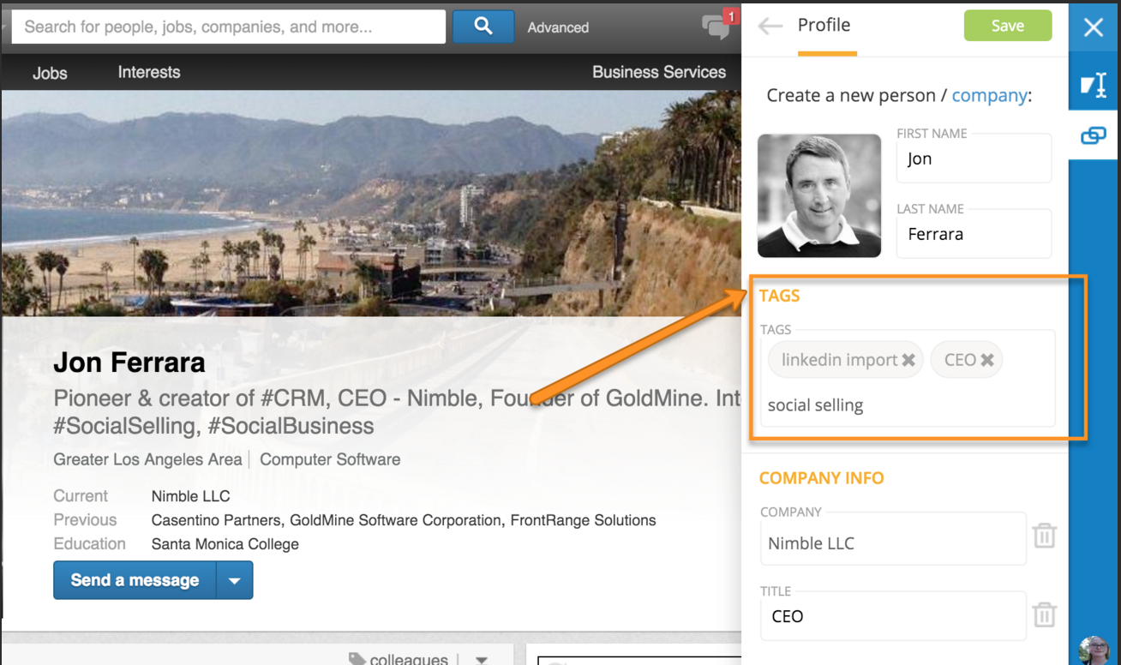1121x665 pixels.
Task: Close the Nimble panel with X icon
Action: [1094, 27]
